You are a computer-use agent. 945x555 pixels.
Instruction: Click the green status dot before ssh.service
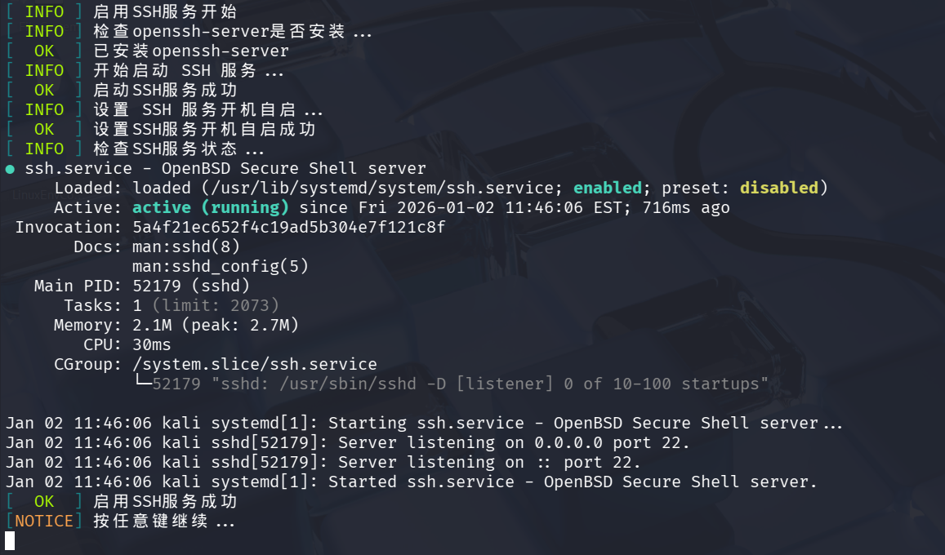pos(10,169)
